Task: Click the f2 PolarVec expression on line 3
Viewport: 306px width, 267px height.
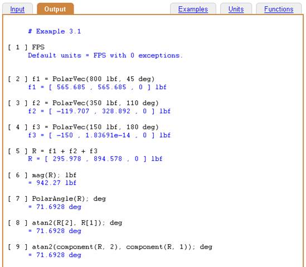Action: pyautogui.click(x=95, y=103)
